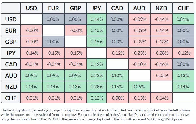Image resolution: width=196 pixels, height=124 pixels.
Task: Select the AUD column header
Action: pyautogui.click(x=139, y=8)
